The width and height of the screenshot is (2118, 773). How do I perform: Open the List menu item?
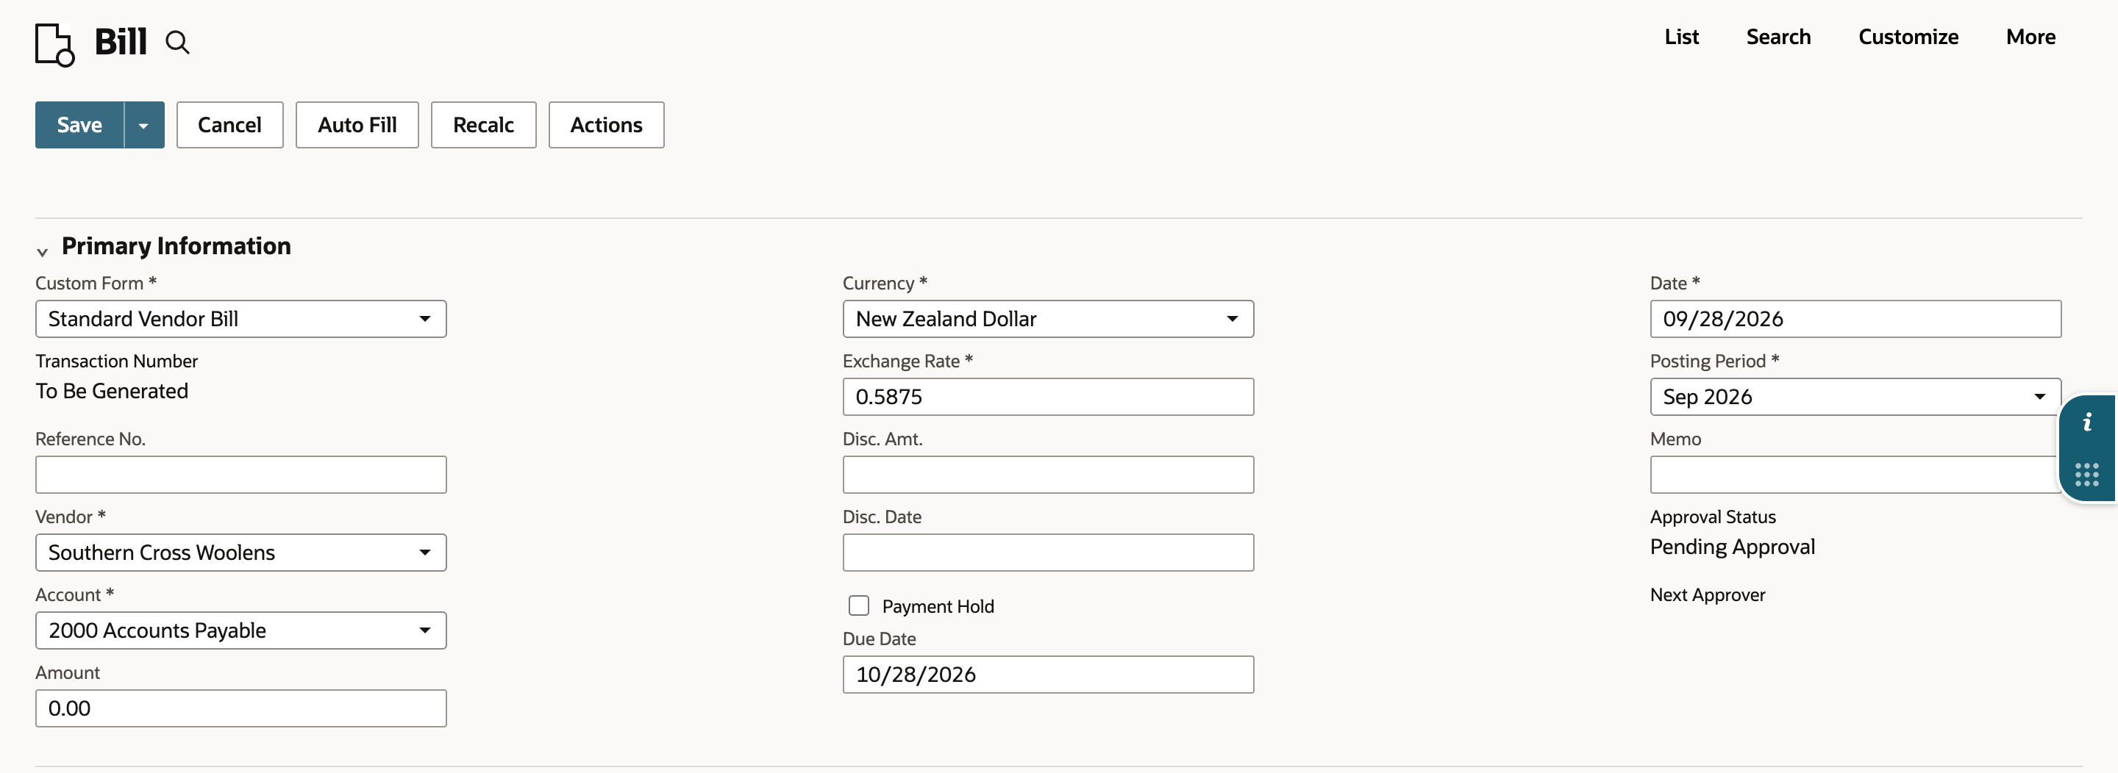pyautogui.click(x=1681, y=37)
